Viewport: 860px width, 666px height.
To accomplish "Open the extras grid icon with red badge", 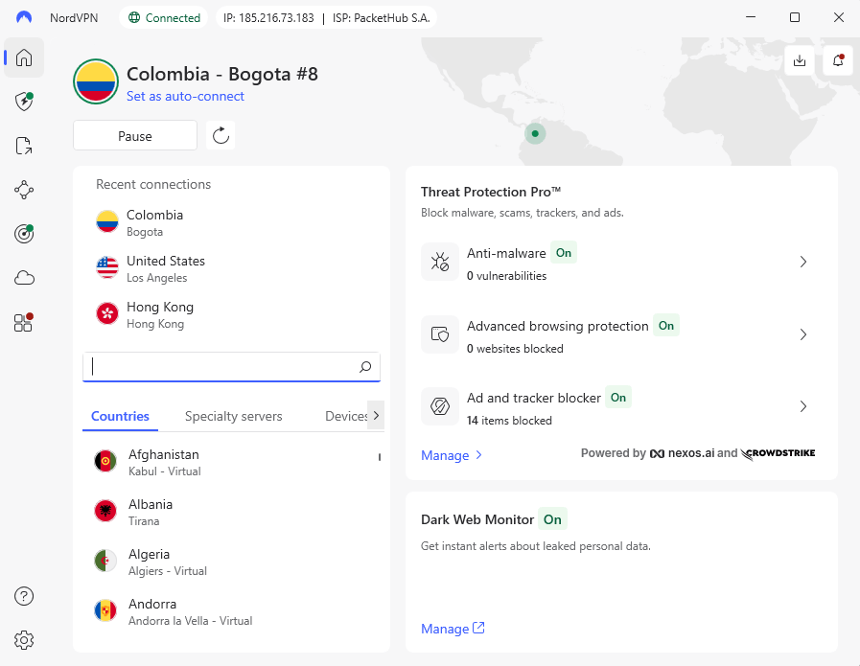I will pyautogui.click(x=23, y=323).
